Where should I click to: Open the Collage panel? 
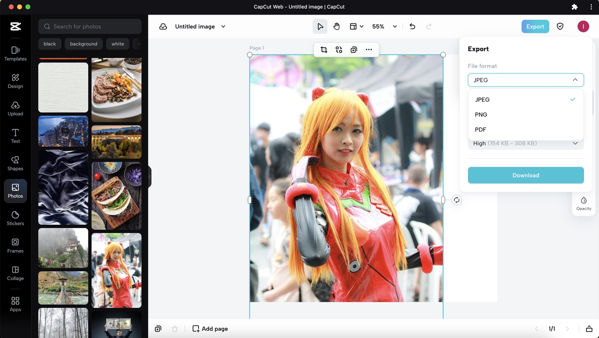[x=15, y=273]
